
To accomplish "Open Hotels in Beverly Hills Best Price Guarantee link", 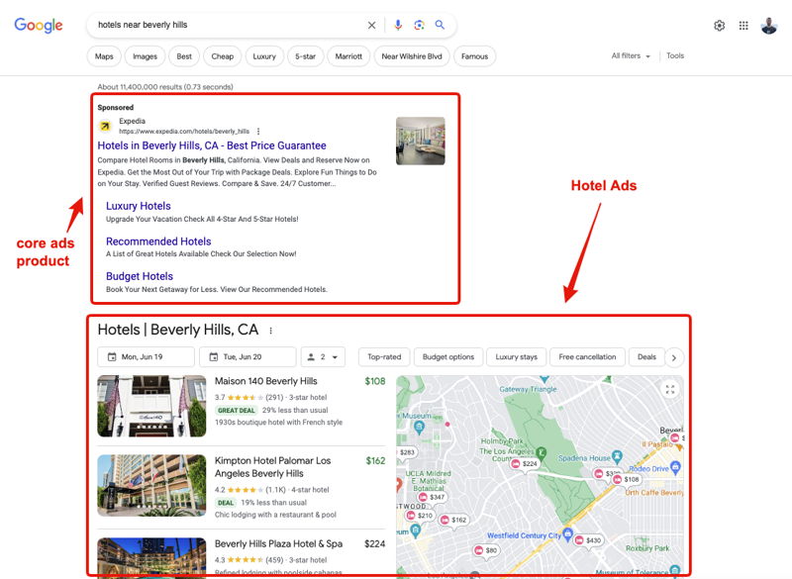I will (212, 145).
